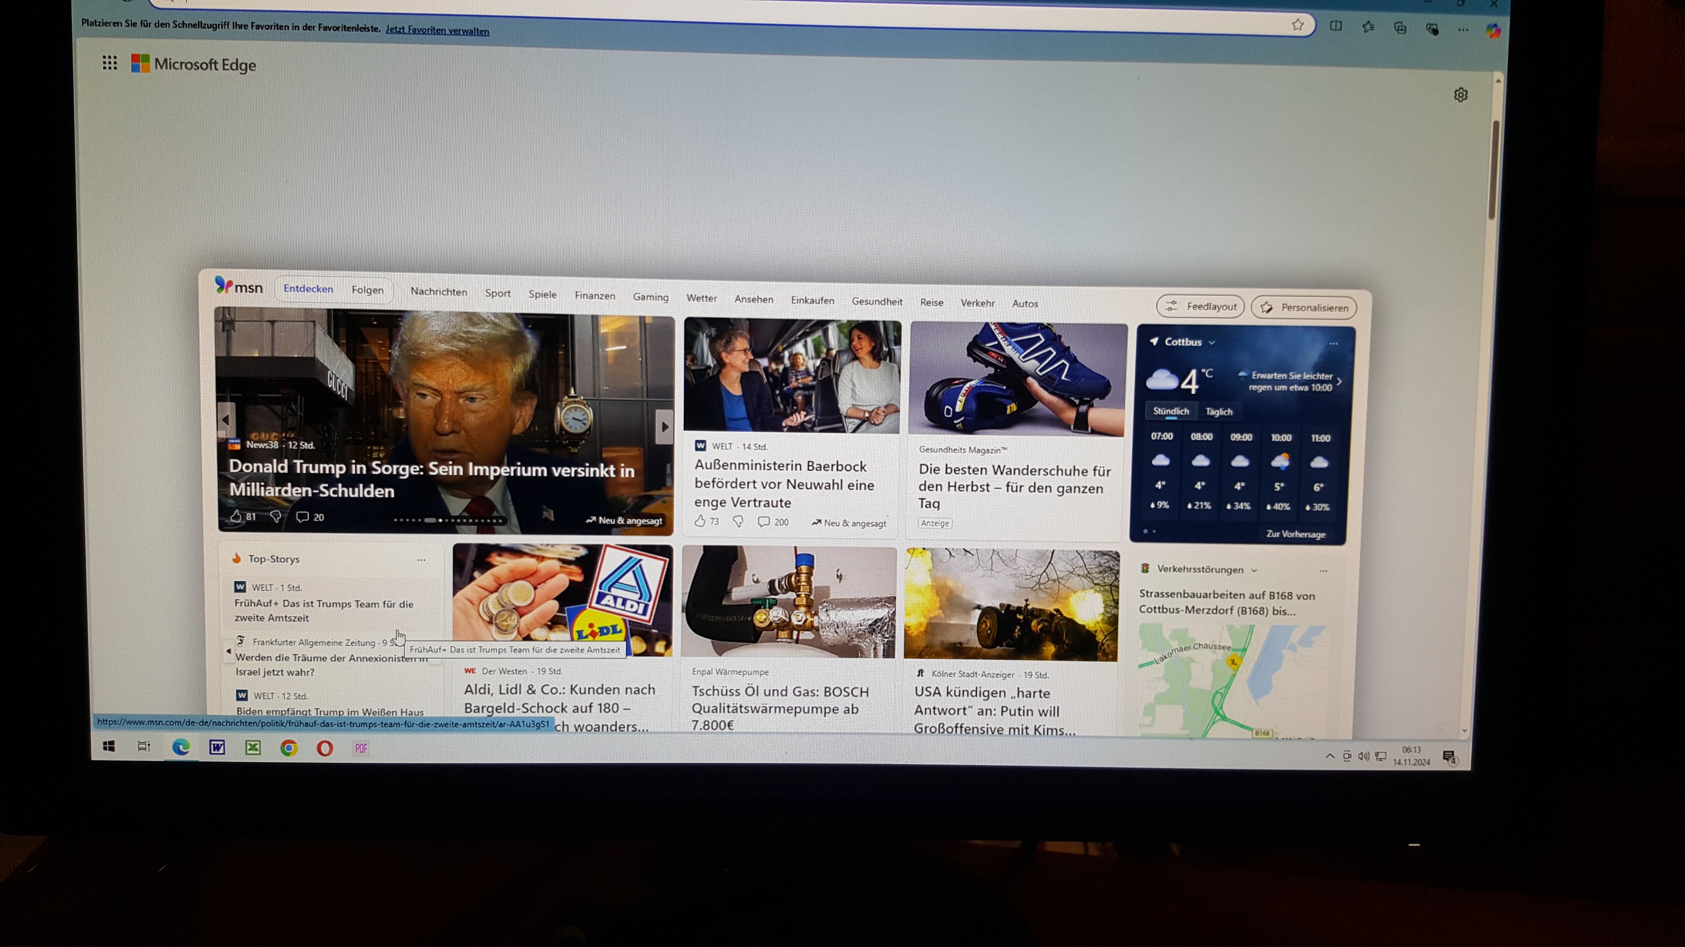1685x947 pixels.
Task: Add page to favorites star icon
Action: coord(1298,25)
